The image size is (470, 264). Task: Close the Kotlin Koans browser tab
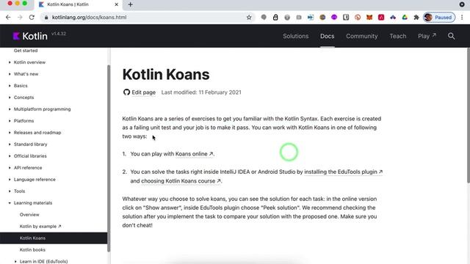(x=116, y=4)
